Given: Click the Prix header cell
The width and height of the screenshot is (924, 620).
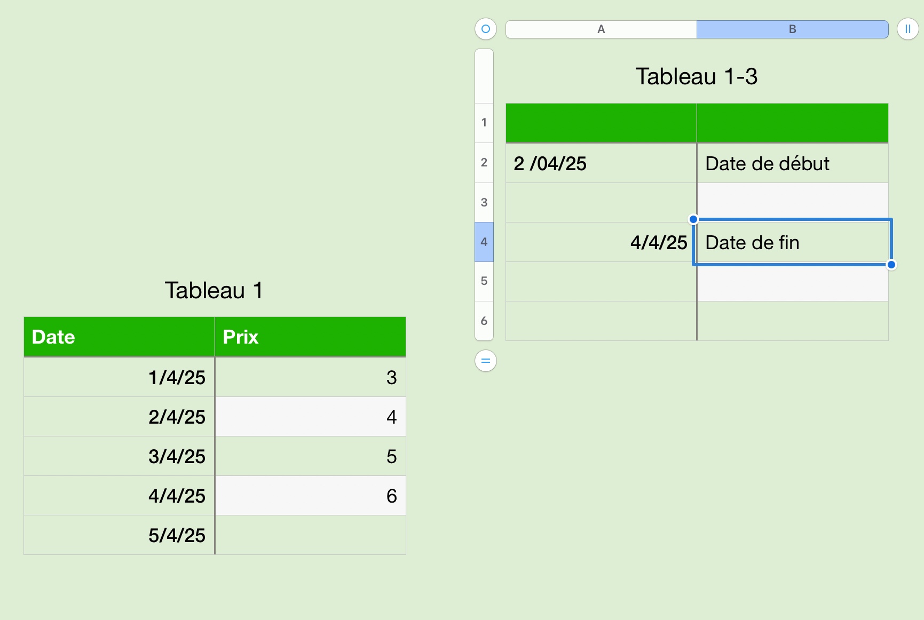Looking at the screenshot, I should [x=310, y=337].
